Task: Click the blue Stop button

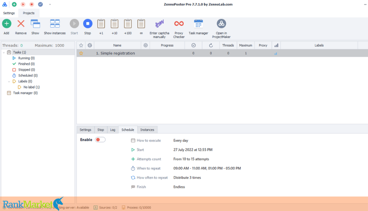Action: tap(88, 24)
